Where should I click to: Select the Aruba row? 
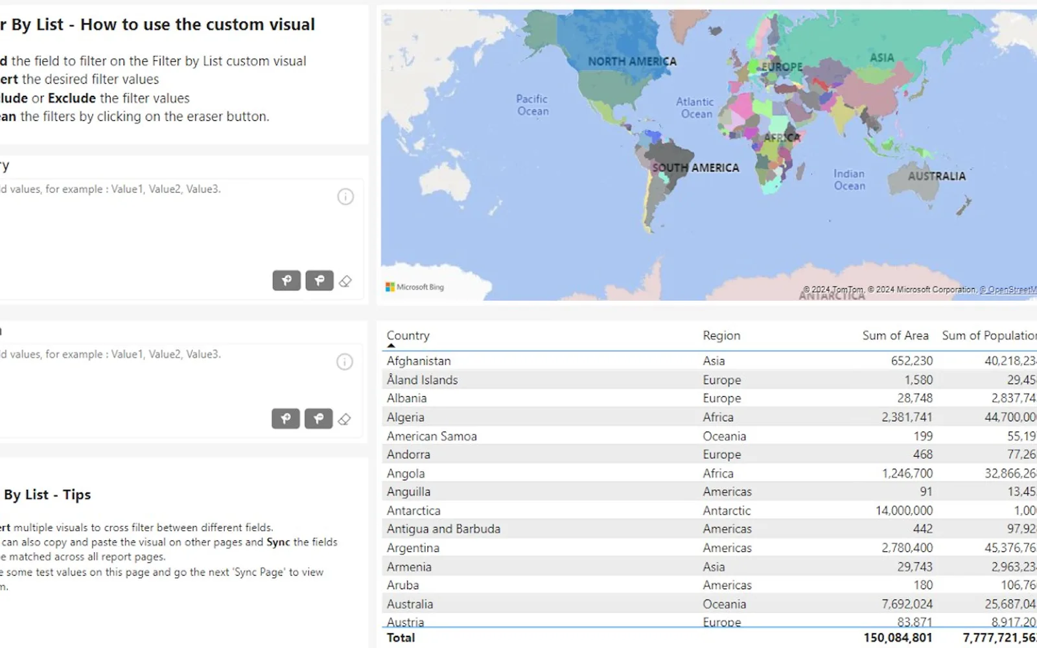tap(710, 585)
